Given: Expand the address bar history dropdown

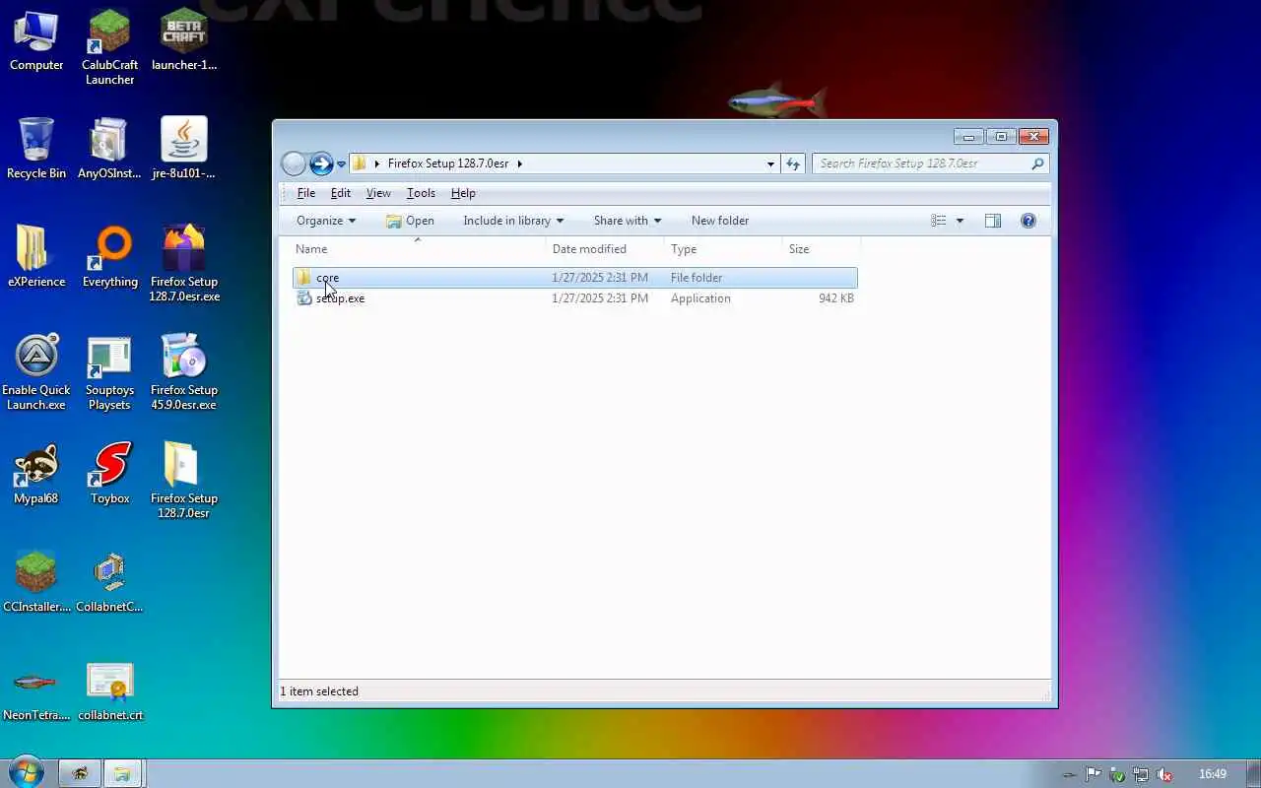Looking at the screenshot, I should point(770,164).
